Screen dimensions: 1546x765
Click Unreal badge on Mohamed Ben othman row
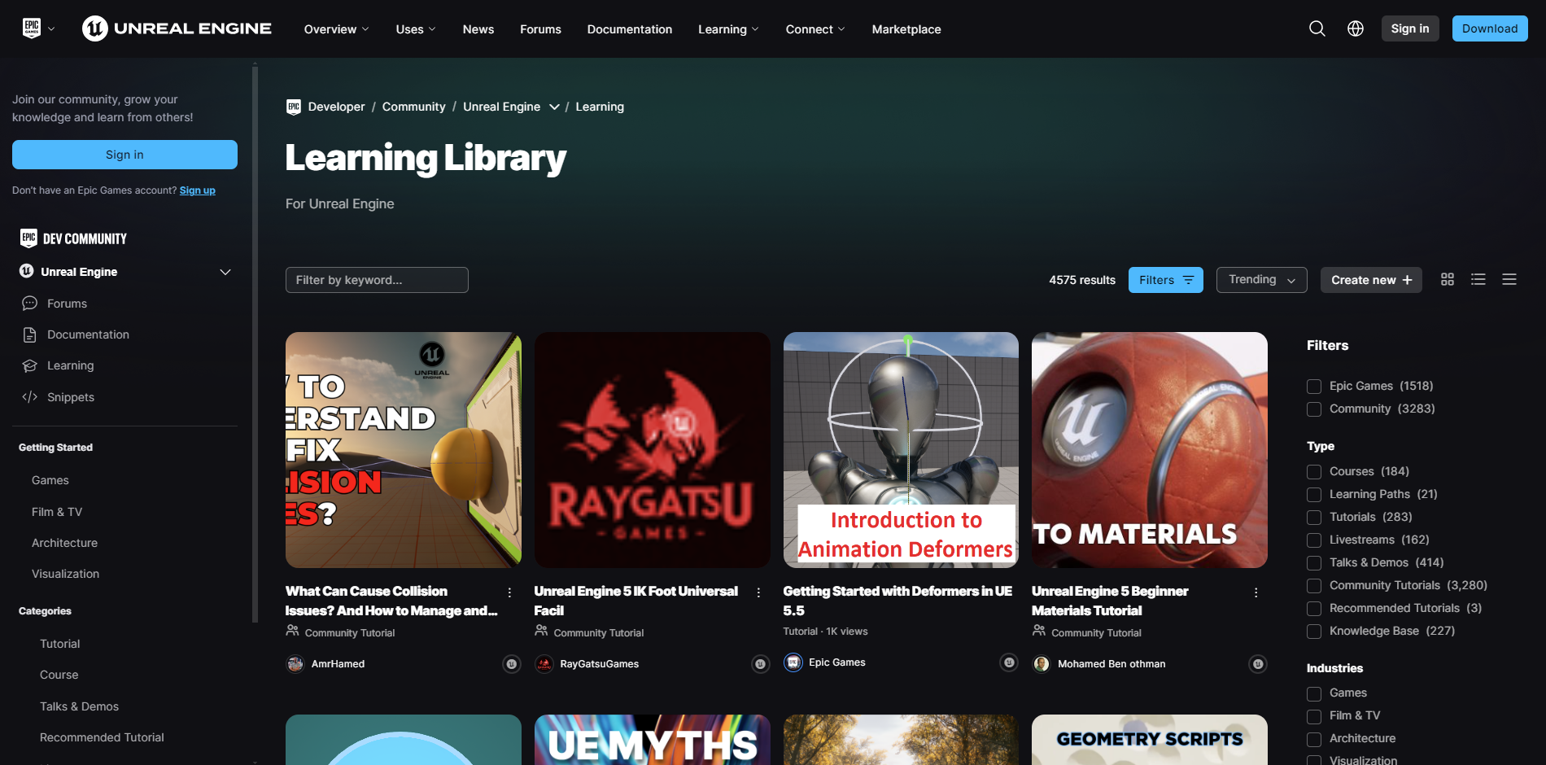[x=1258, y=664]
